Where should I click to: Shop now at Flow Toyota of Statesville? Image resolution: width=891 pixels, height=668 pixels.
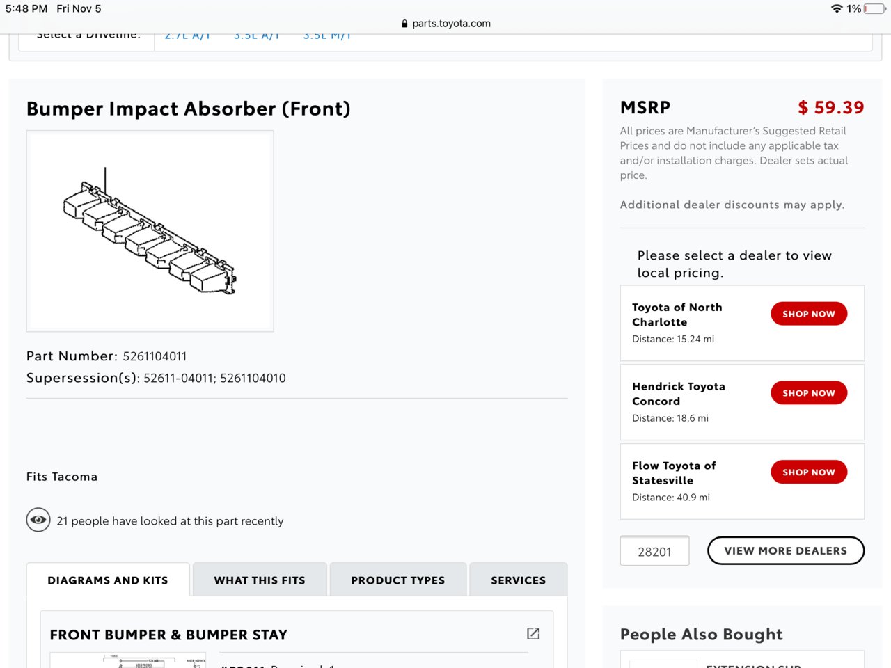click(x=809, y=472)
